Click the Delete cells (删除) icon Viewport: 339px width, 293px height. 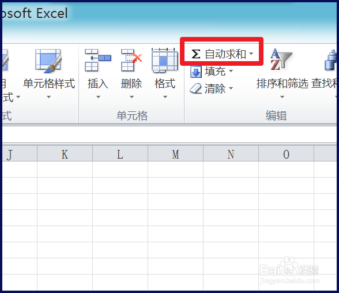(x=131, y=61)
